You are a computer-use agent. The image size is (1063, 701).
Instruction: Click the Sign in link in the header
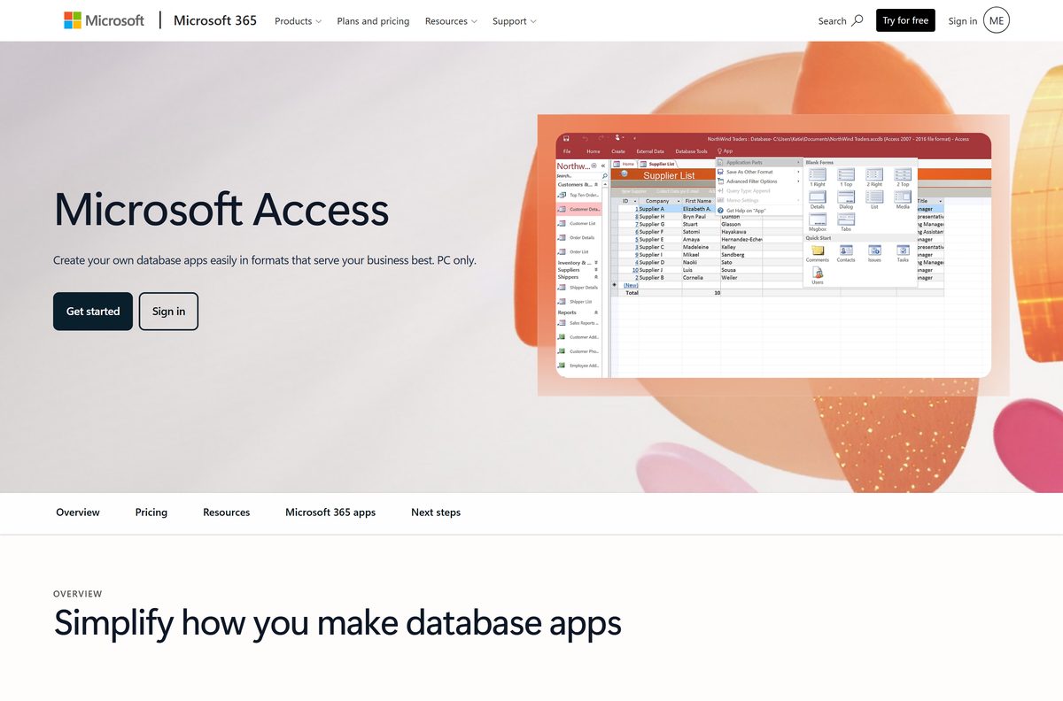coord(963,20)
